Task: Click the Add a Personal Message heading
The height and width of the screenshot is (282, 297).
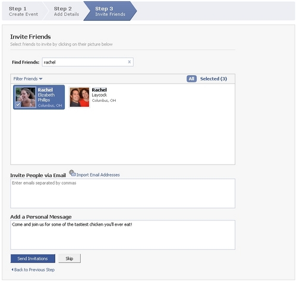Action: (41, 217)
